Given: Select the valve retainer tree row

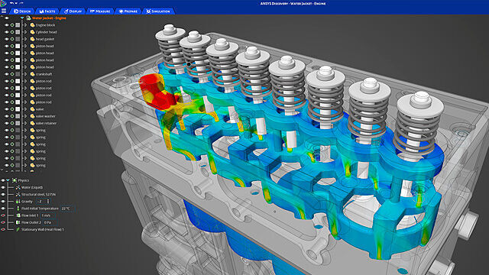Looking at the screenshot, I should (x=46, y=123).
